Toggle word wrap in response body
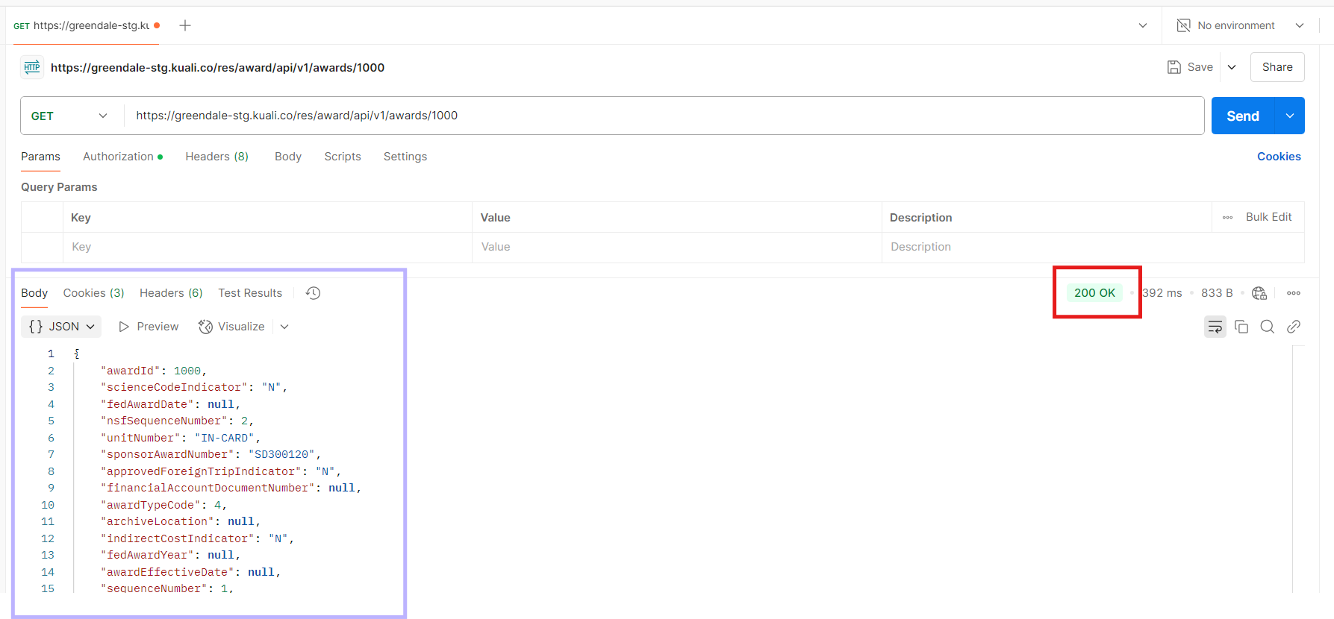Image resolution: width=1334 pixels, height=619 pixels. pos(1215,327)
